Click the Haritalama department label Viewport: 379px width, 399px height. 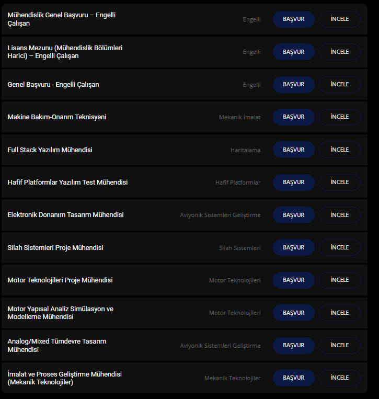tap(245, 150)
